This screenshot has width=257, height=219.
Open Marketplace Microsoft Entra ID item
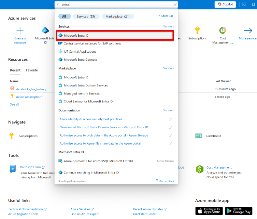[x=73, y=77]
